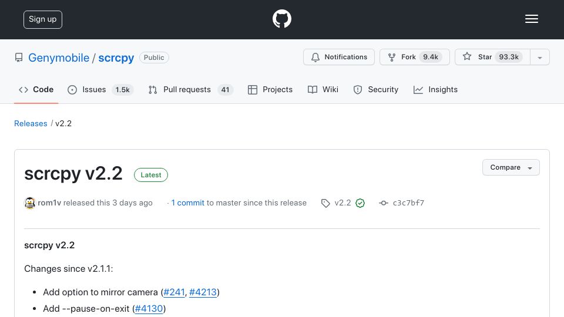Open the v2.2 tag link
Viewport: 564px width, 317px height.
pos(343,203)
